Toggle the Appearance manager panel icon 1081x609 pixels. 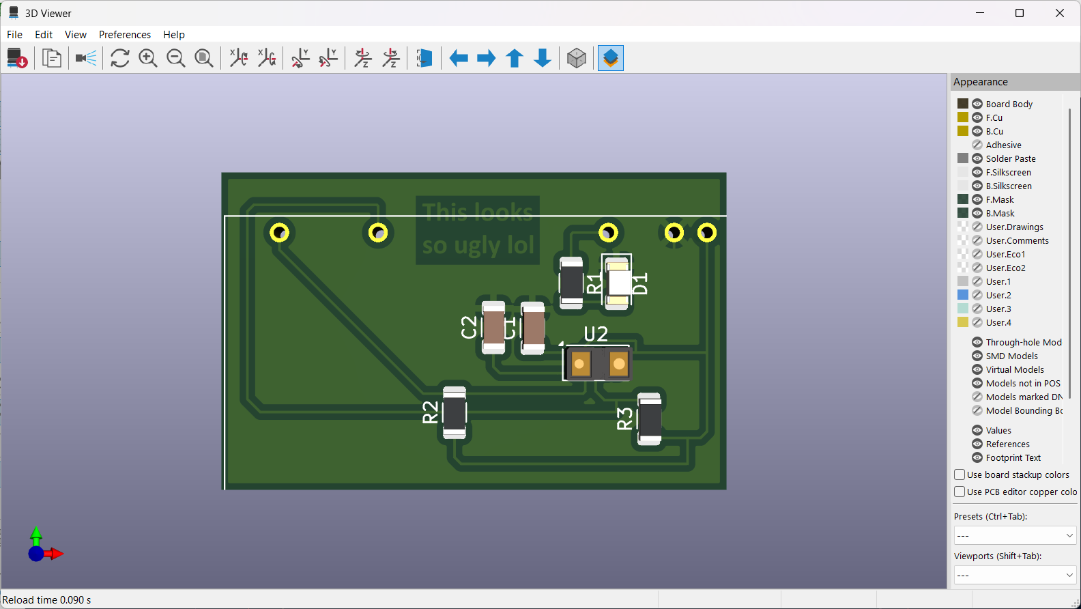pos(611,58)
